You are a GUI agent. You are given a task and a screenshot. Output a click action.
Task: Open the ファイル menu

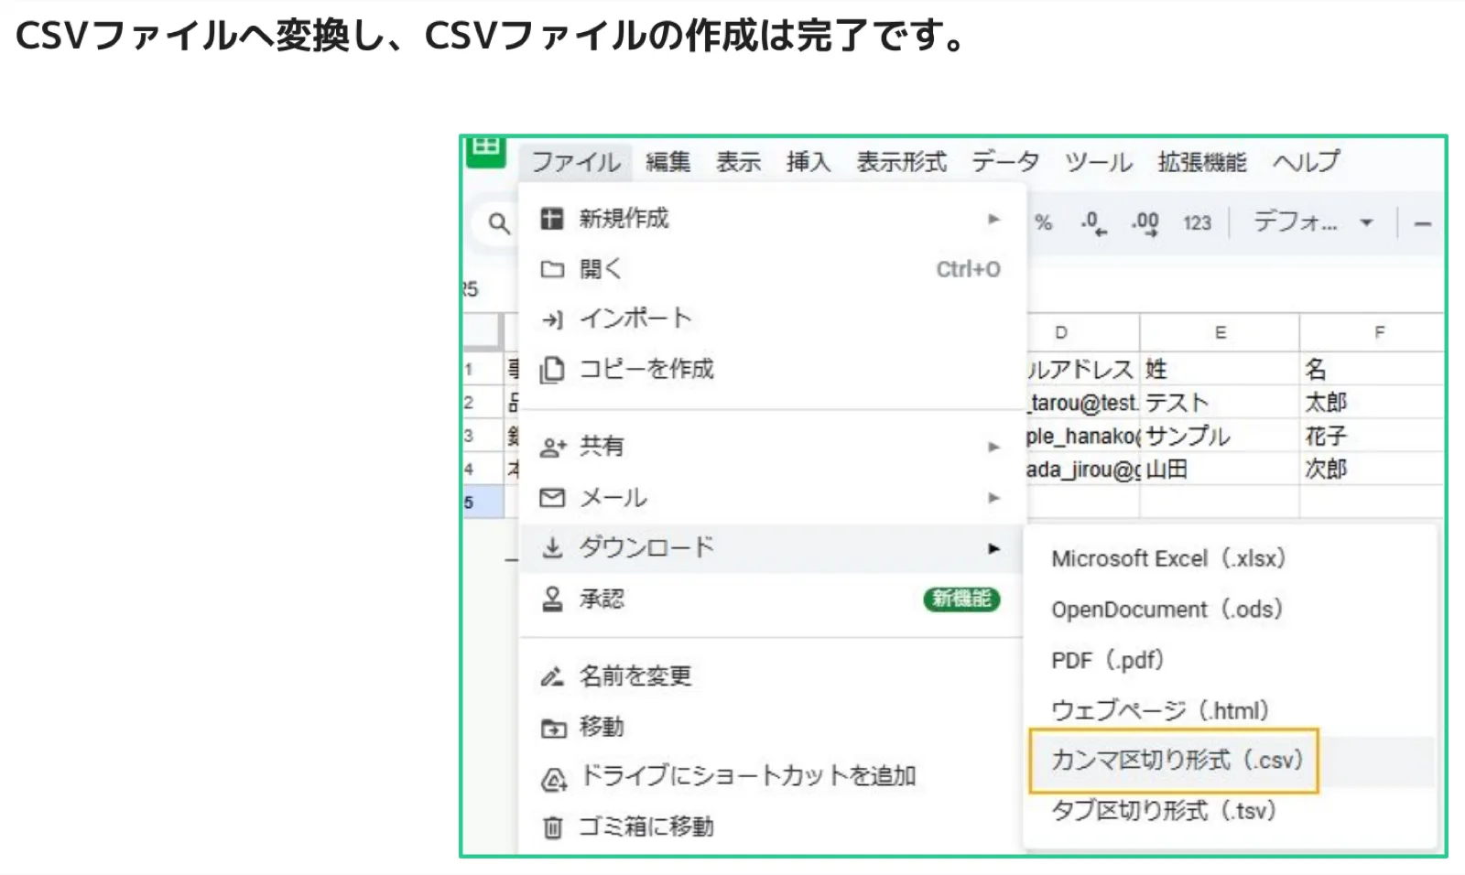click(x=576, y=162)
